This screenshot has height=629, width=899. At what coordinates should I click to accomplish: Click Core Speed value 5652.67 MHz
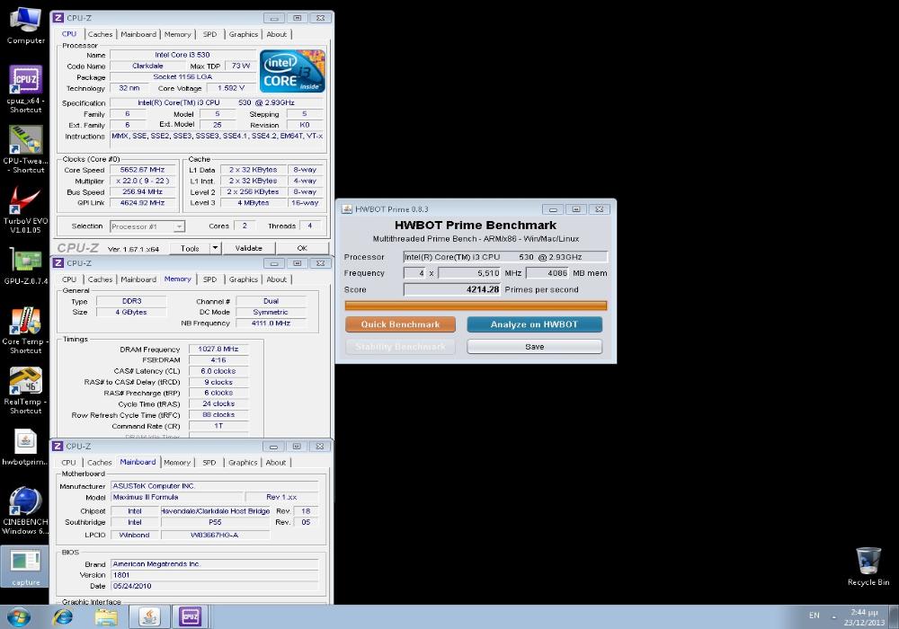(x=142, y=170)
